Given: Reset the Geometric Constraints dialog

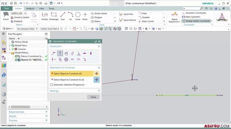Looking at the screenshot, I should (x=96, y=42).
